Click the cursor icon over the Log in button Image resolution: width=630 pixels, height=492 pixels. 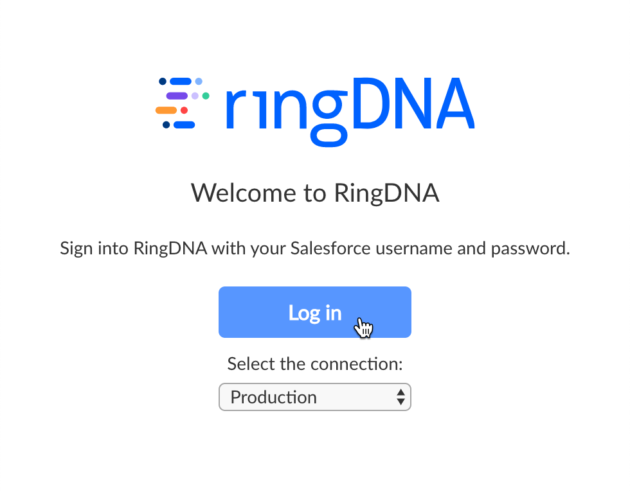click(364, 328)
